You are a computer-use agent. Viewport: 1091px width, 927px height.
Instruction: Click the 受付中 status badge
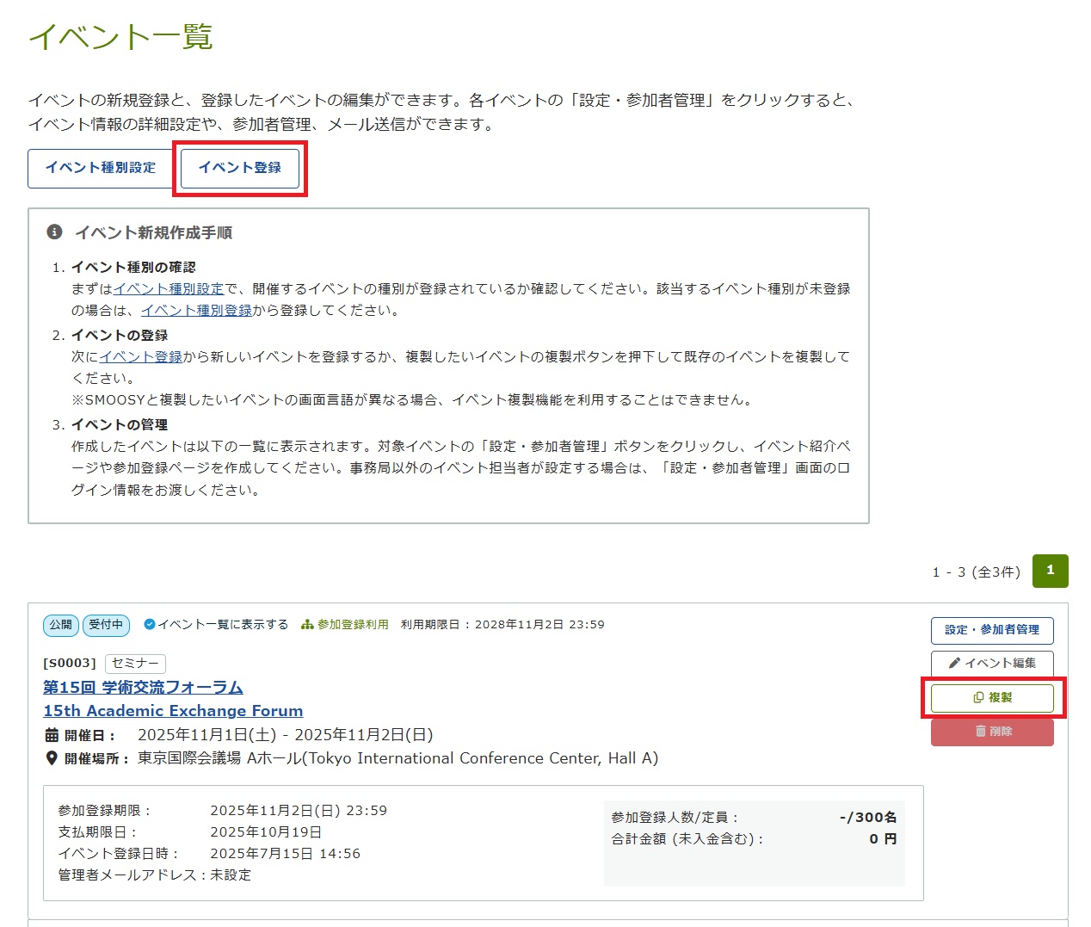(x=106, y=625)
